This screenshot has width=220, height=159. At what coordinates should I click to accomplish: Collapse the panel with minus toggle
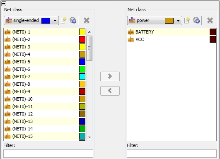[x=4, y=4]
